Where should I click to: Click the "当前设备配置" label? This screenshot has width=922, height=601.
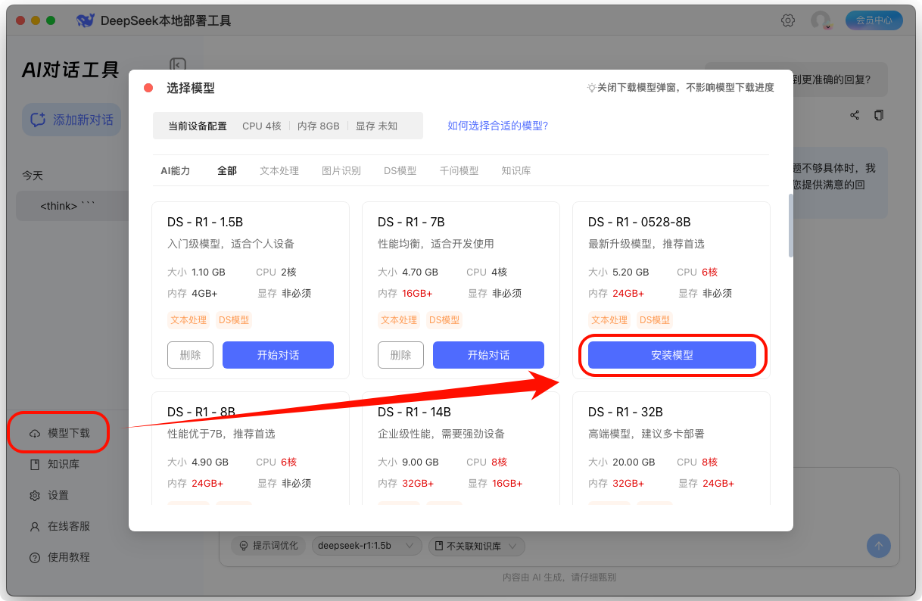click(x=198, y=126)
